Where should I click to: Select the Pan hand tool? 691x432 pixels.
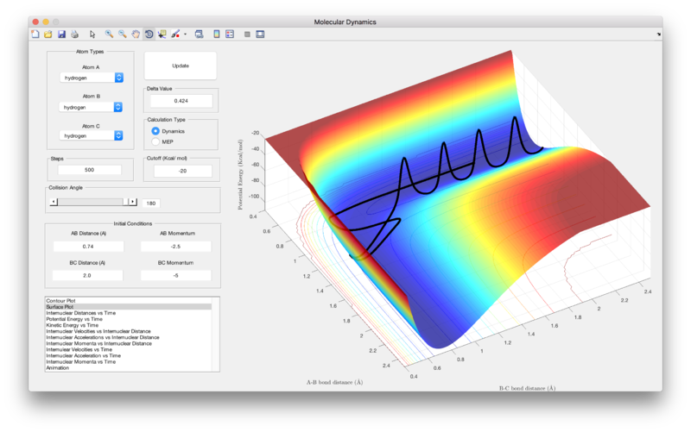click(136, 34)
